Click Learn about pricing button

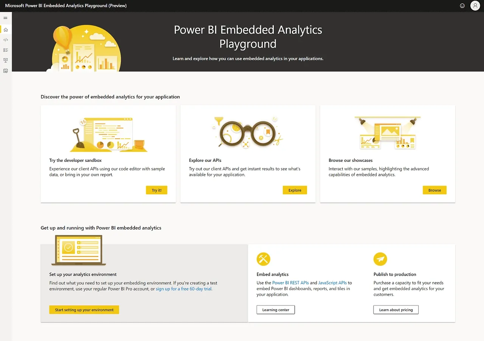point(396,310)
